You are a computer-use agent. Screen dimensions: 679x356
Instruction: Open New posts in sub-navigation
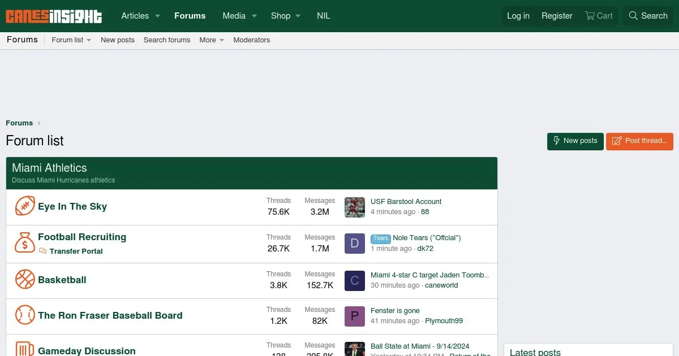tap(118, 40)
